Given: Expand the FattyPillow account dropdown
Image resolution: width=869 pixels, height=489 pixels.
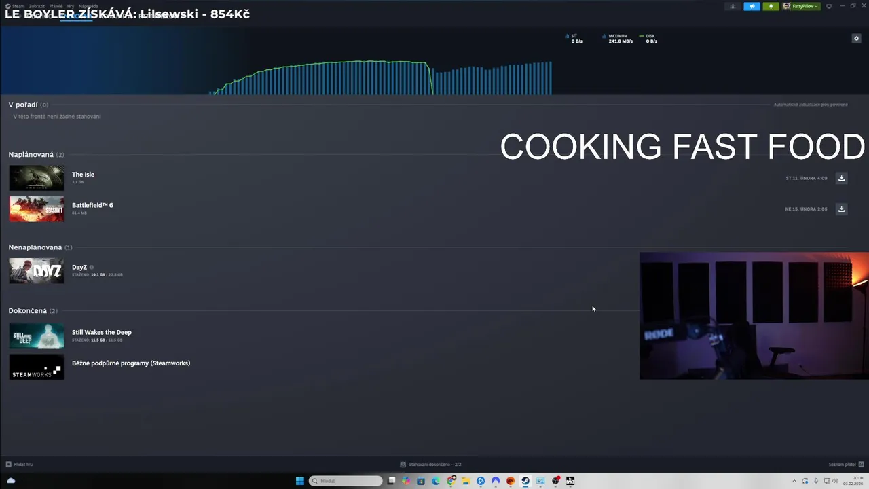Looking at the screenshot, I should (x=801, y=6).
